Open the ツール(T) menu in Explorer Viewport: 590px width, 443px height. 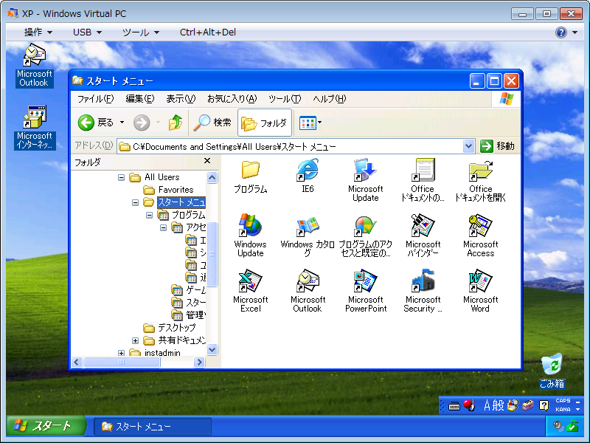(x=284, y=99)
